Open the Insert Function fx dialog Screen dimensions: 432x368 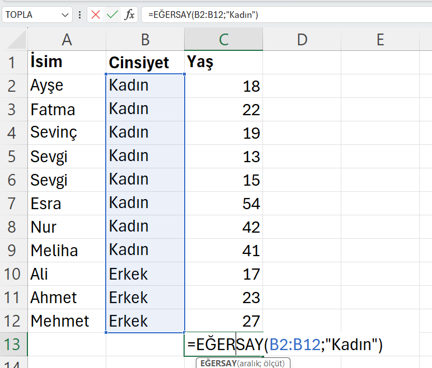(129, 15)
